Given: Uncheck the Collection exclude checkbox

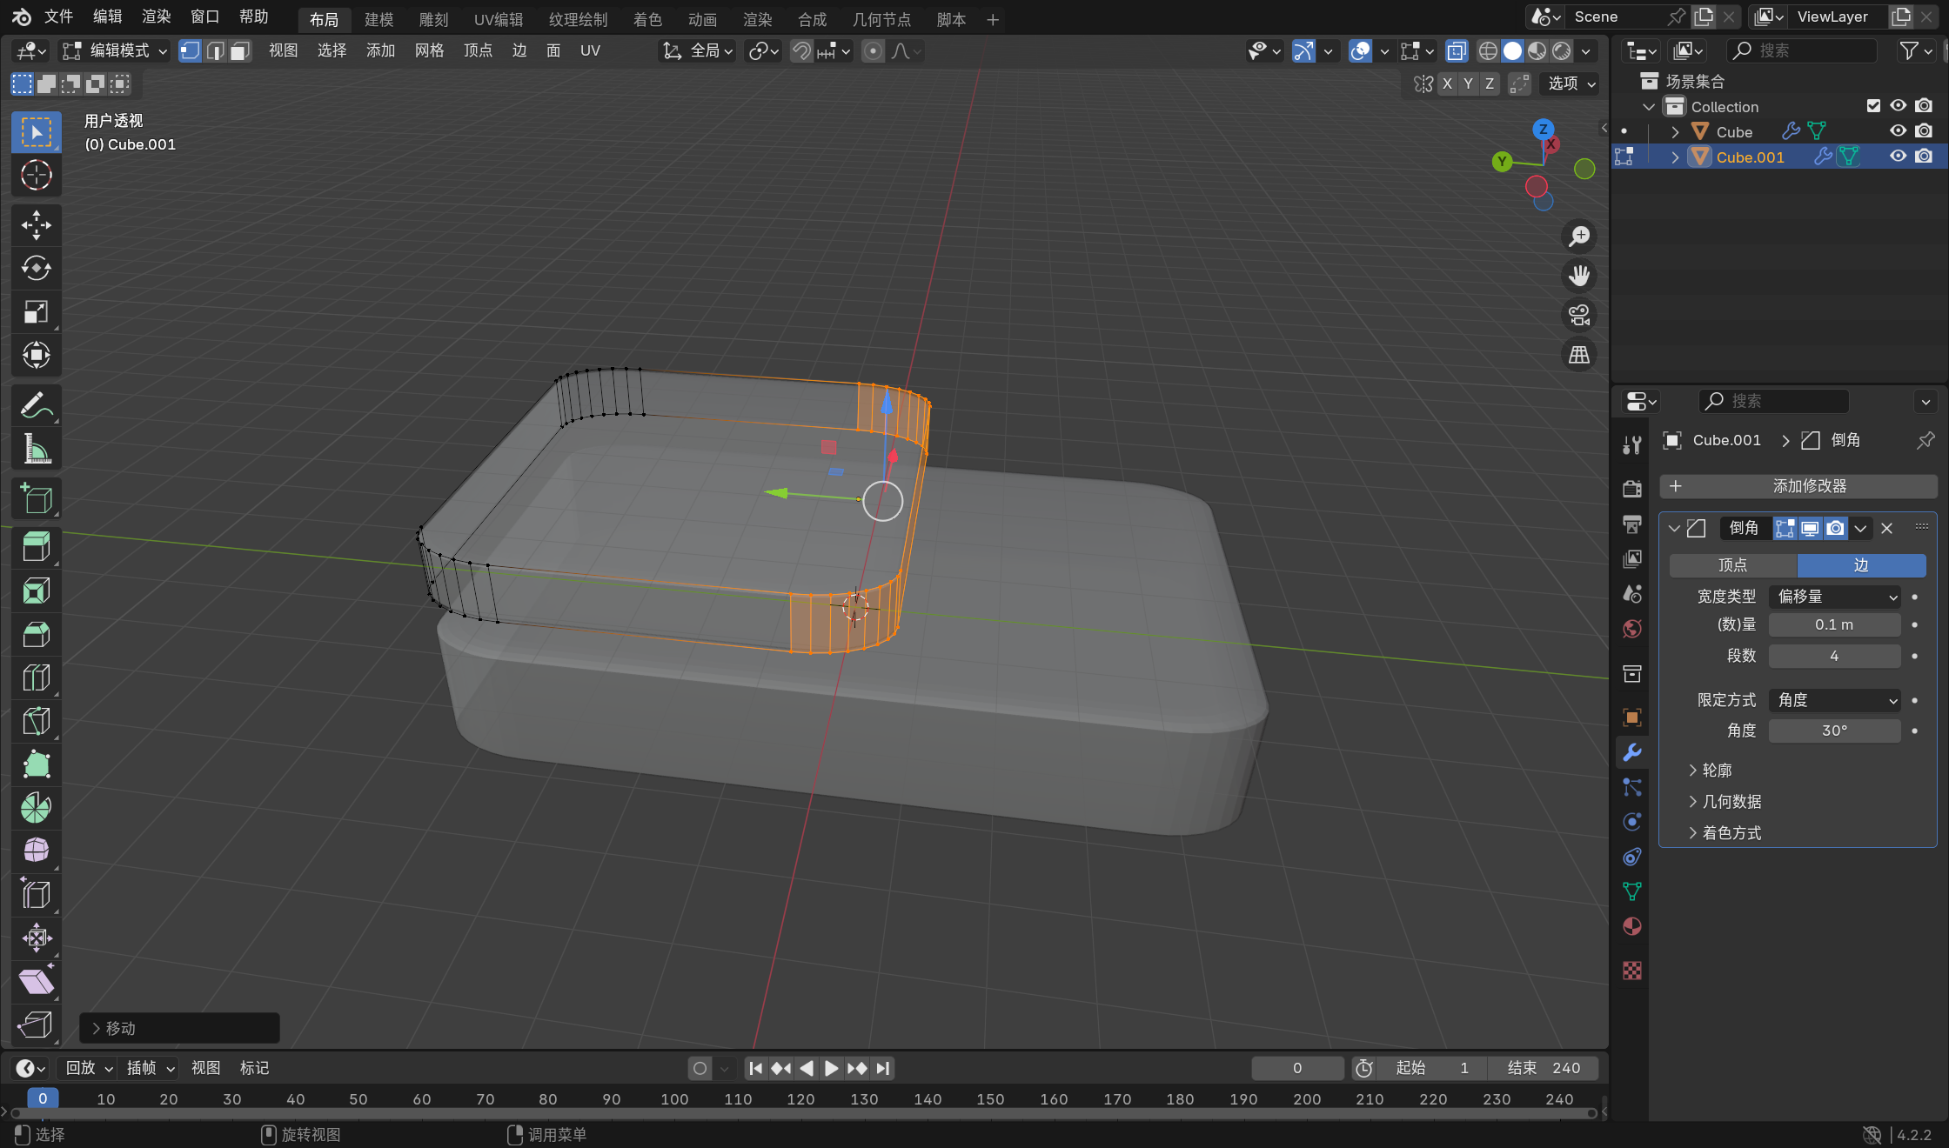Looking at the screenshot, I should [1873, 106].
